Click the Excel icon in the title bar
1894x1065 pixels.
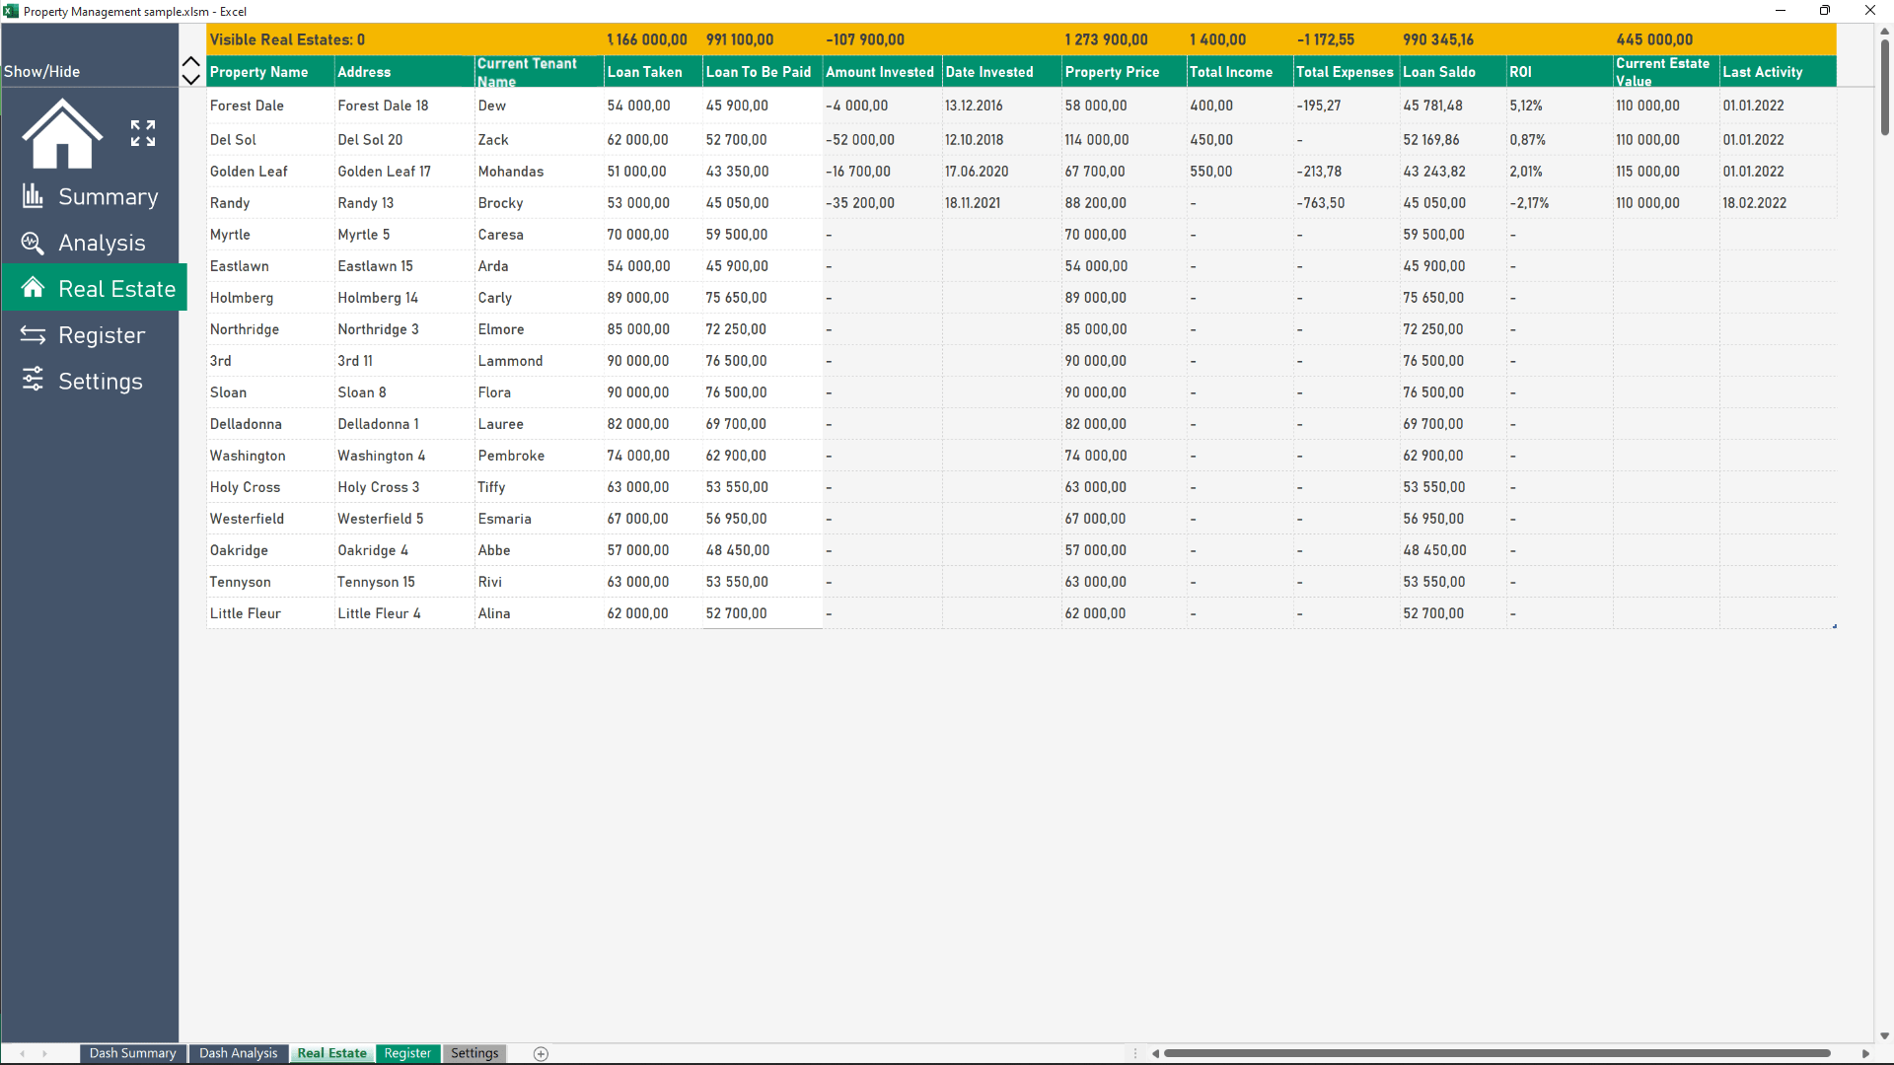[x=10, y=11]
